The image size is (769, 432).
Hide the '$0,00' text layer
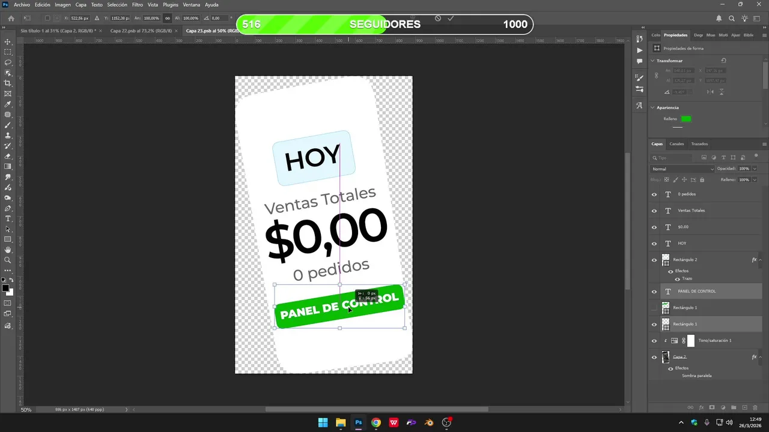[654, 227]
